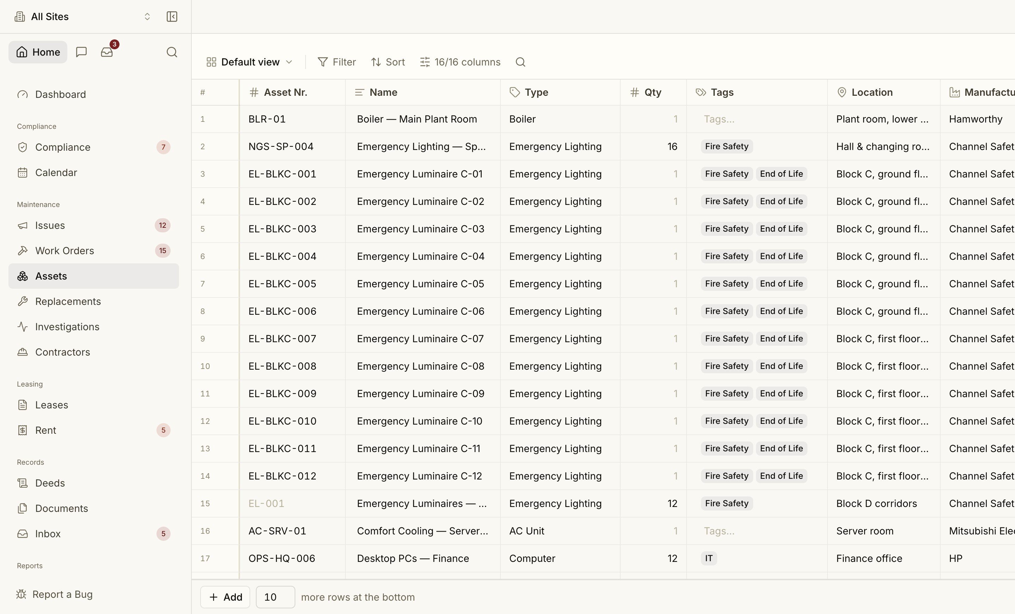Open Leases in the sidebar

(93, 405)
